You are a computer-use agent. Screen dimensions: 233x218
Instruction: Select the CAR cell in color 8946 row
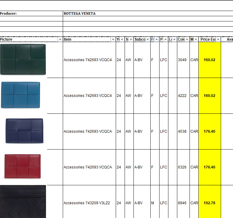pyautogui.click(x=194, y=201)
